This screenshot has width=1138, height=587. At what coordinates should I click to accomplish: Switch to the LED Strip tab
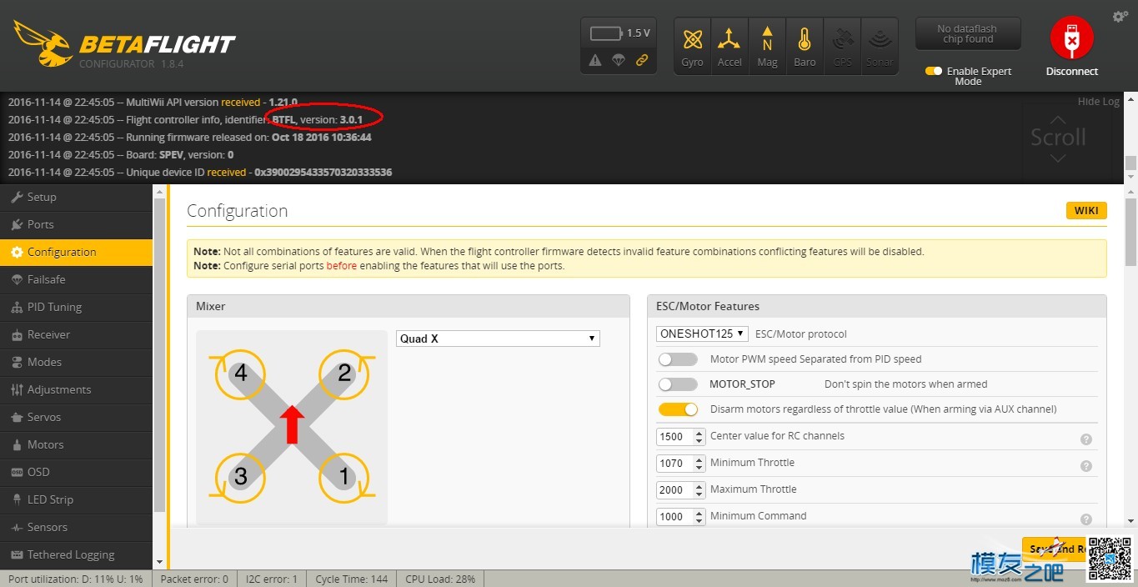pos(76,500)
